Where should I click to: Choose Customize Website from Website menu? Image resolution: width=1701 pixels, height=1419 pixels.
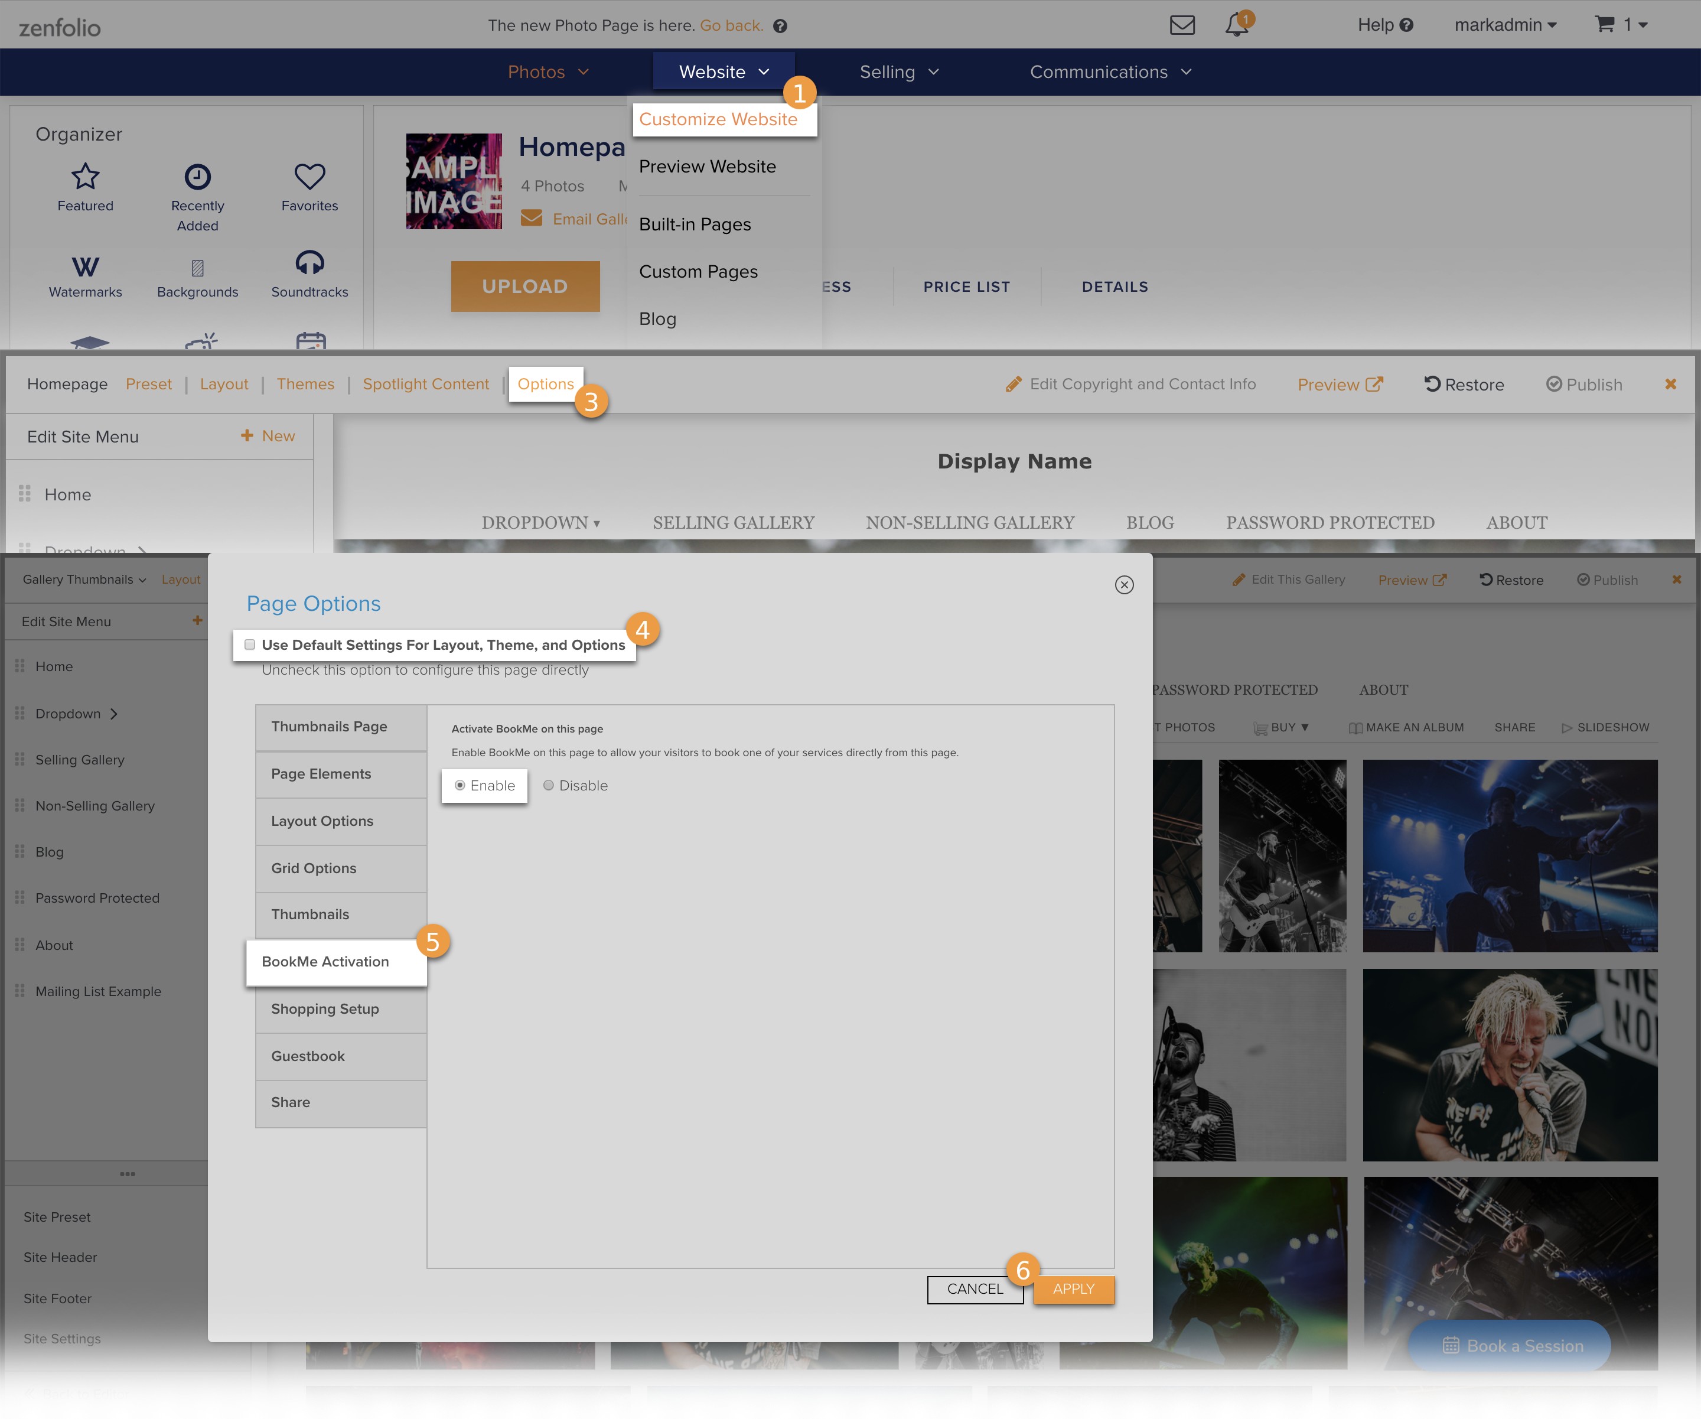718,119
